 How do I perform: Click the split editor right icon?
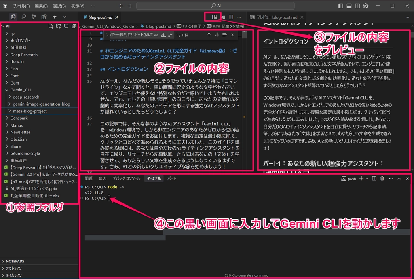coord(231,17)
